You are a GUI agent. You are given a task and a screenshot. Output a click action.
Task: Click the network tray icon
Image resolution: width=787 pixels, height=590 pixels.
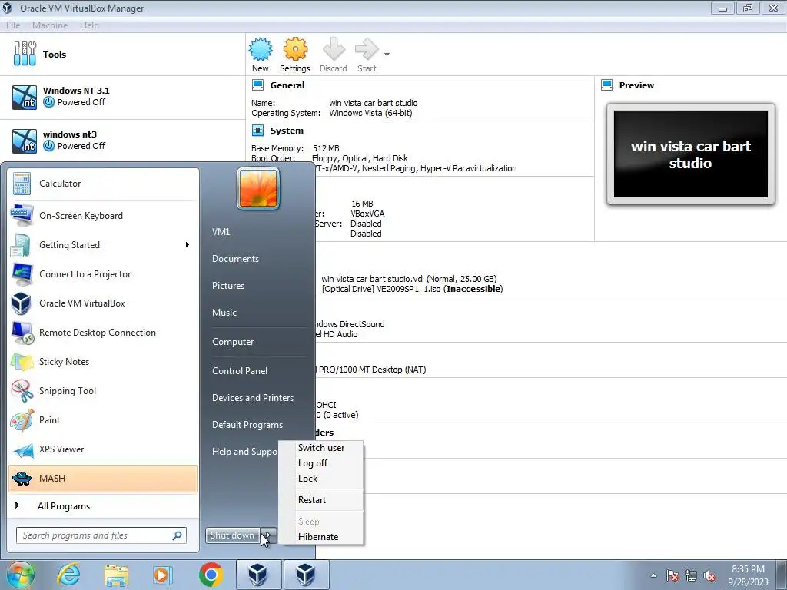[691, 576]
